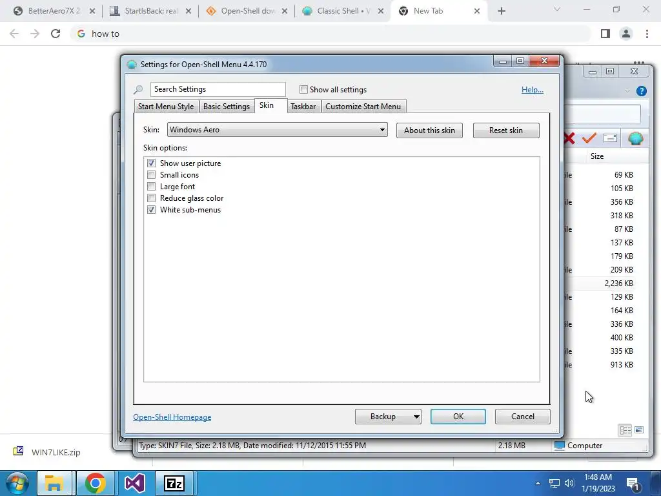Open the Open-Shell Homepage link
Image resolution: width=661 pixels, height=496 pixels.
coord(172,417)
